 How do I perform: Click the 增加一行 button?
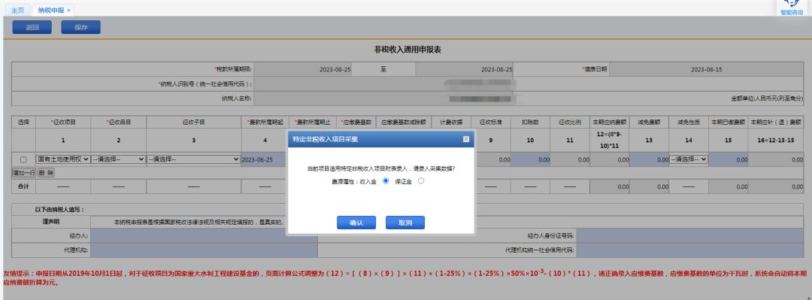[24, 172]
